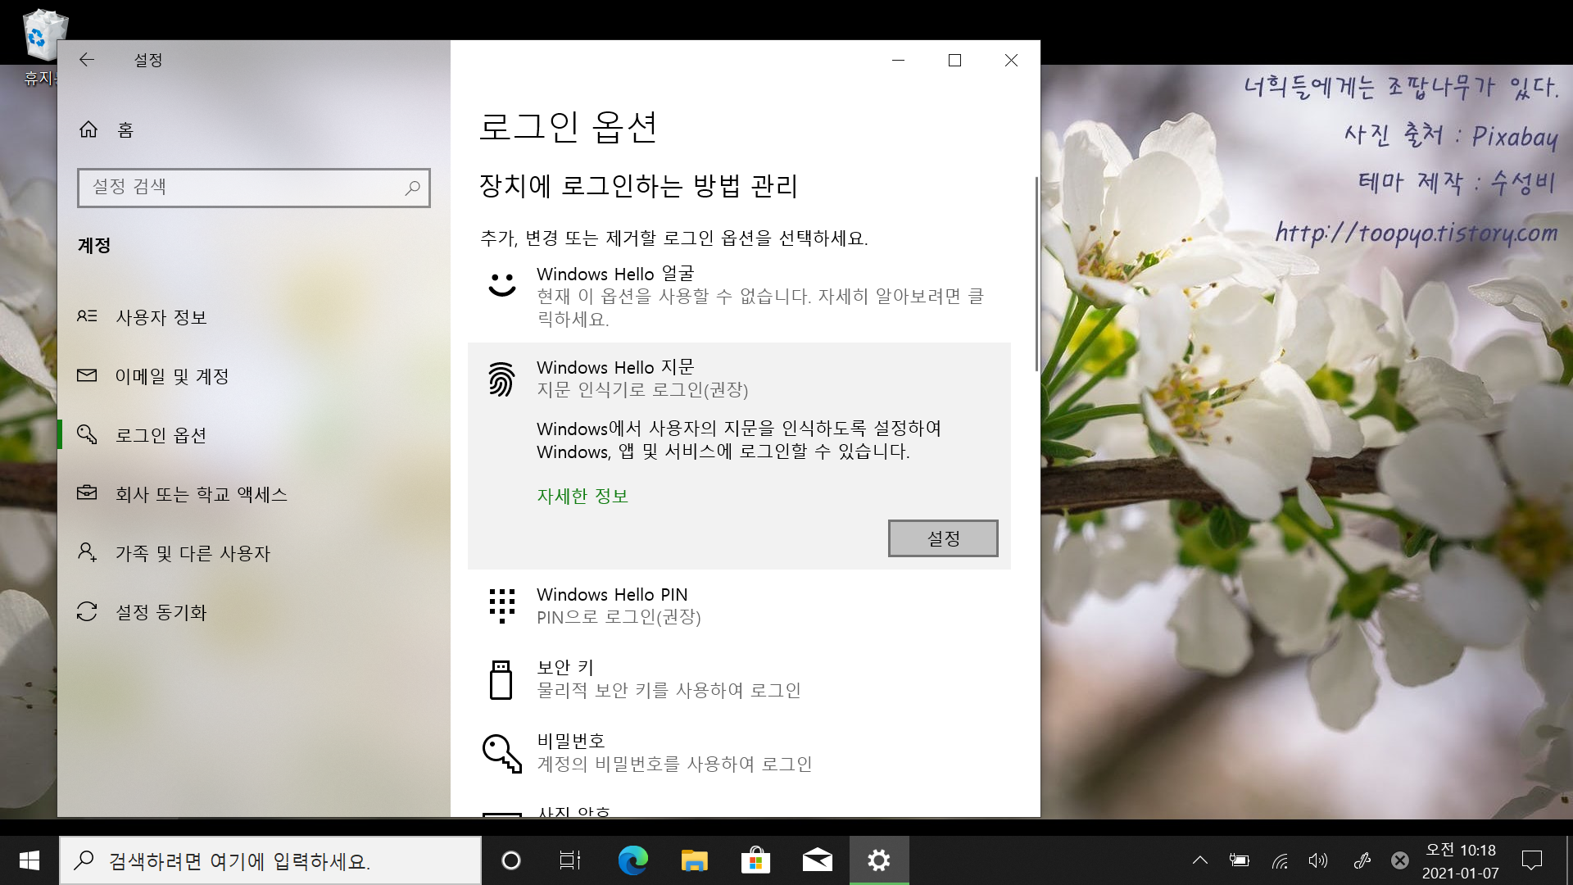This screenshot has width=1573, height=885.
Task: Click the 보안 키 USB key icon
Action: coord(501,679)
